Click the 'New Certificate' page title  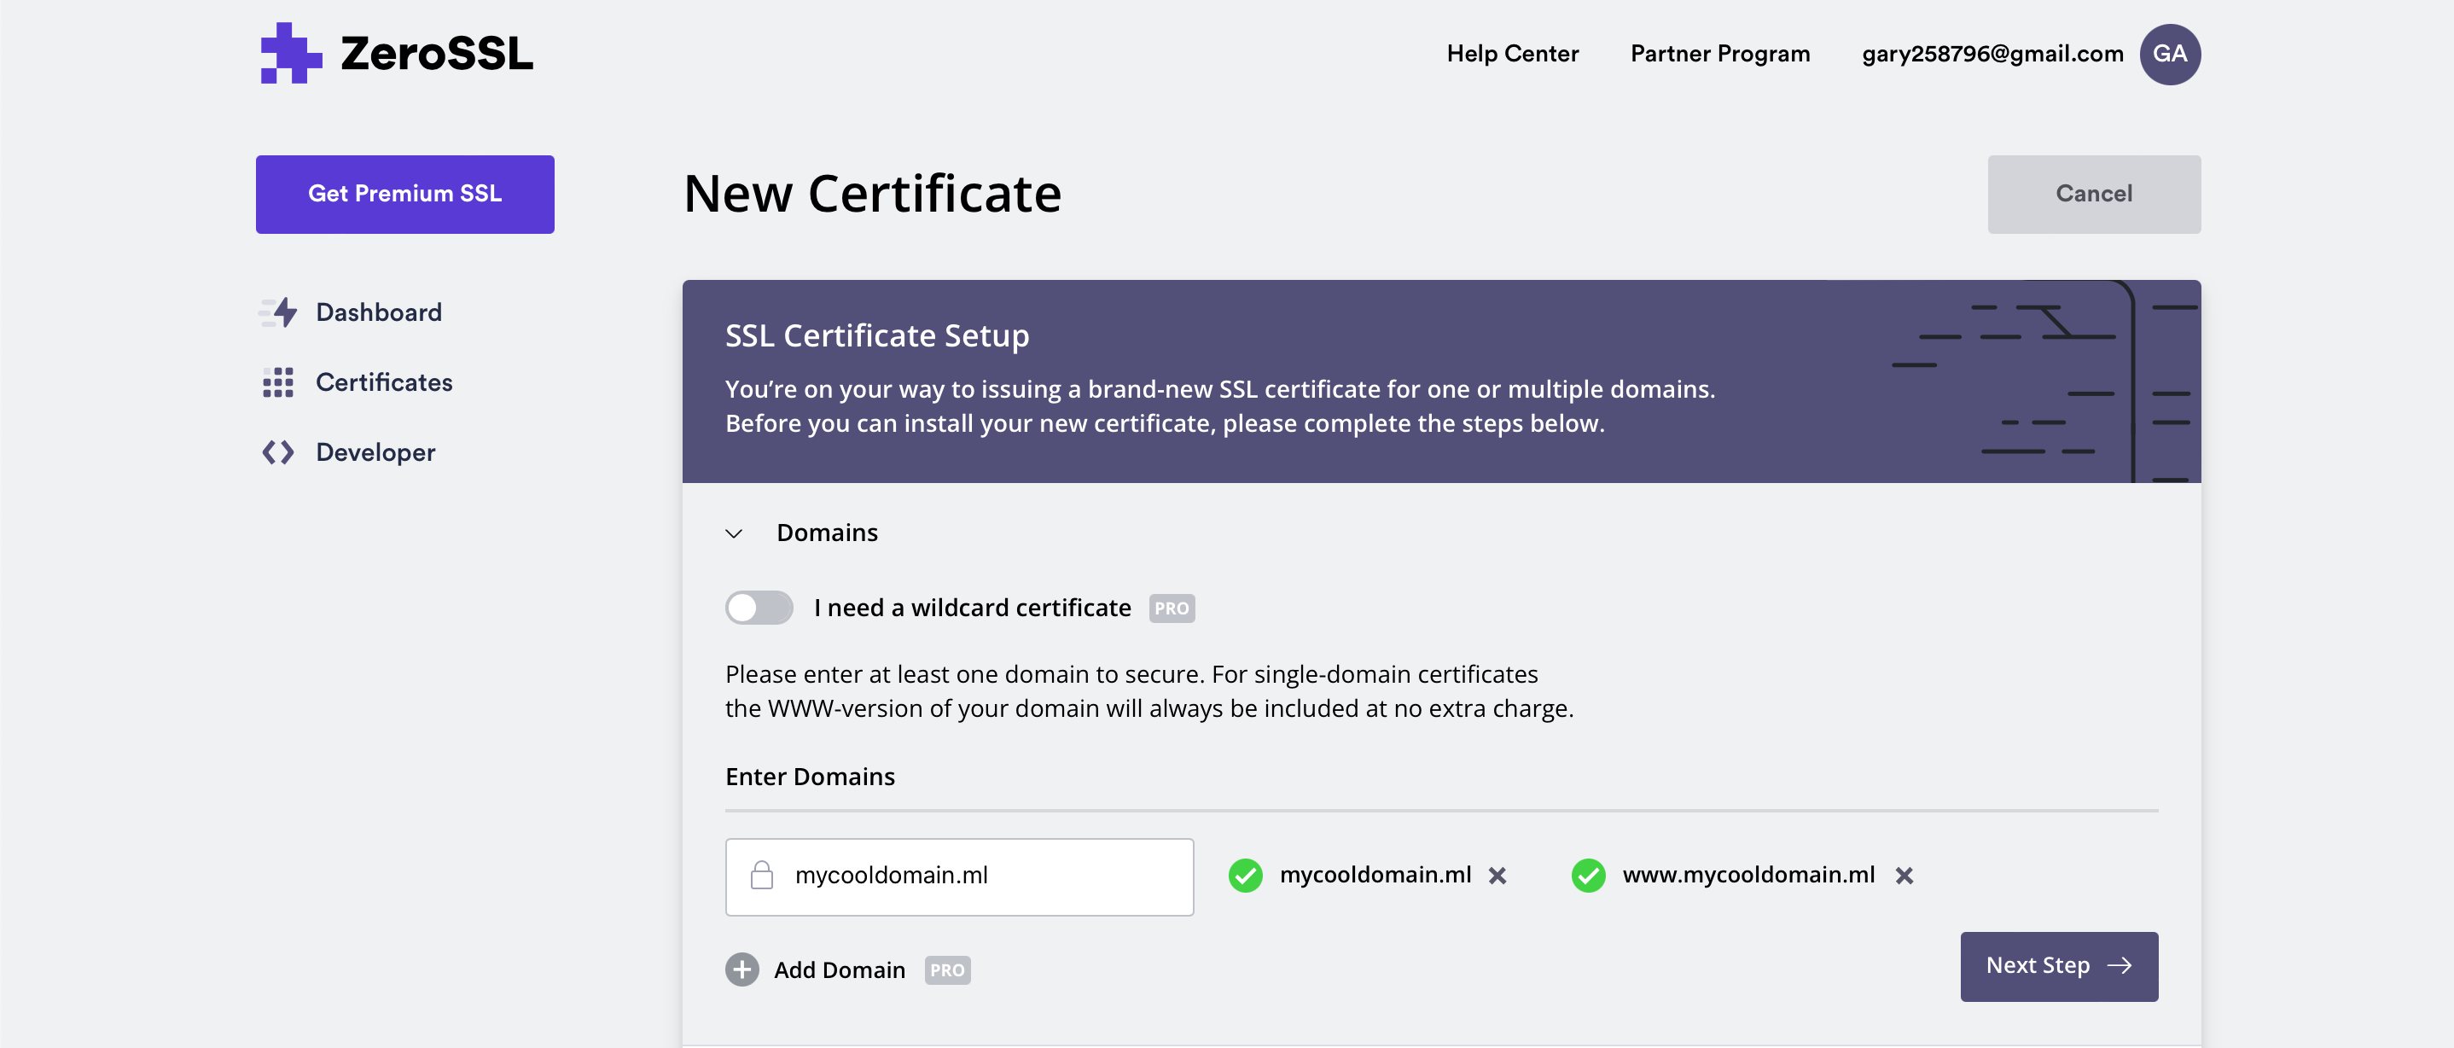click(x=872, y=195)
